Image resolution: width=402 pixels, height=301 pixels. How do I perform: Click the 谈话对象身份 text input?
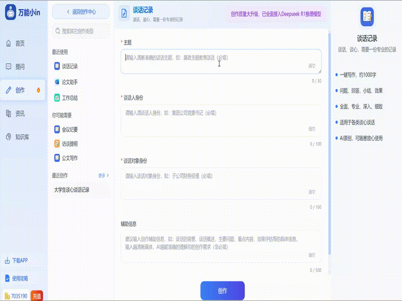(x=221, y=184)
